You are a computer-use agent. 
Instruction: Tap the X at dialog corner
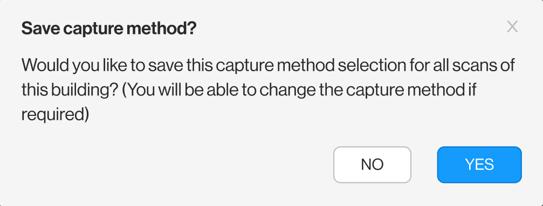click(512, 26)
